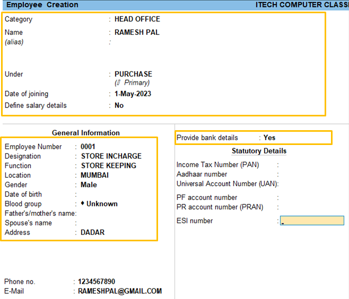Click the Date of birth label
Viewport: 349px width, 299px height.
23,194
